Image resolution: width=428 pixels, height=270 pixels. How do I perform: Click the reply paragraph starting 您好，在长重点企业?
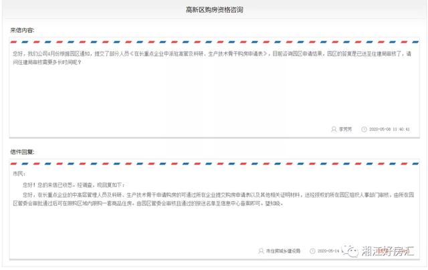point(213,199)
